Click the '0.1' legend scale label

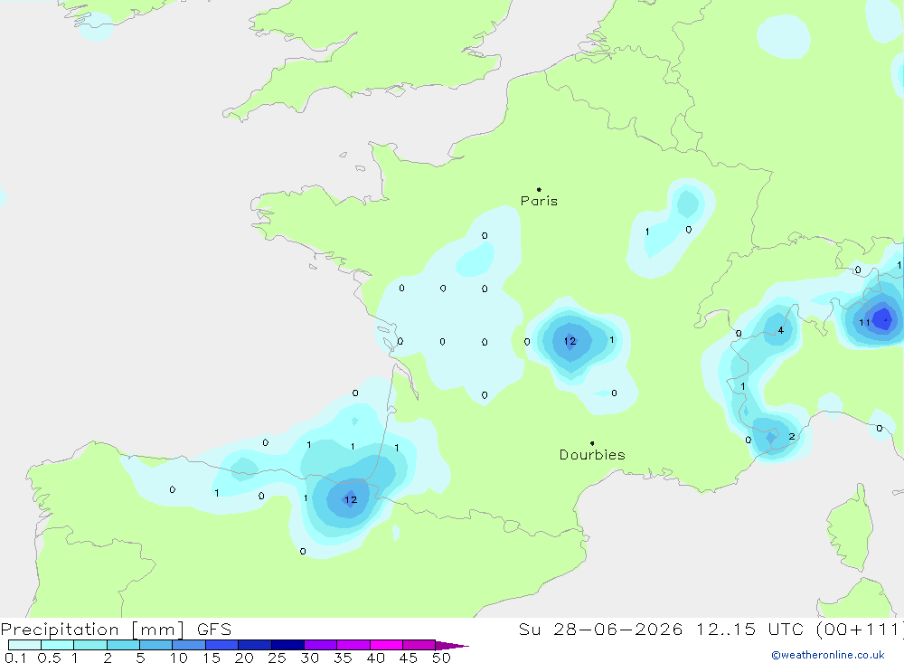pyautogui.click(x=15, y=658)
